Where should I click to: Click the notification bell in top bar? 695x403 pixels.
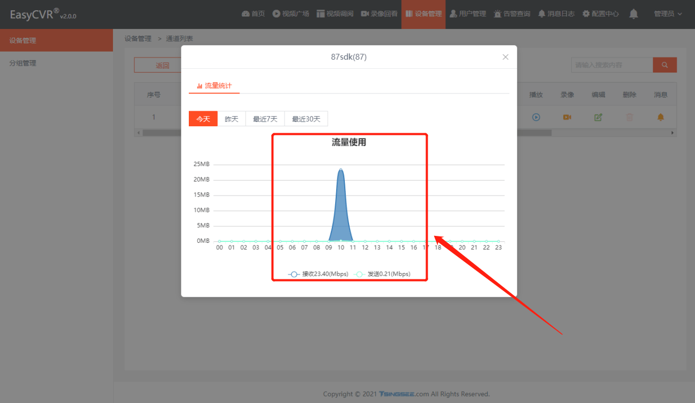pyautogui.click(x=634, y=14)
